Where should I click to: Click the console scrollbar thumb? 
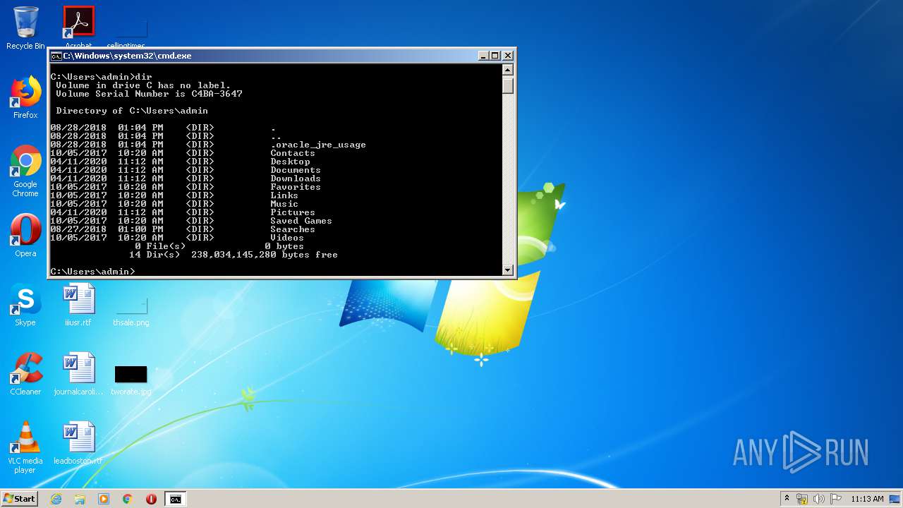point(508,85)
